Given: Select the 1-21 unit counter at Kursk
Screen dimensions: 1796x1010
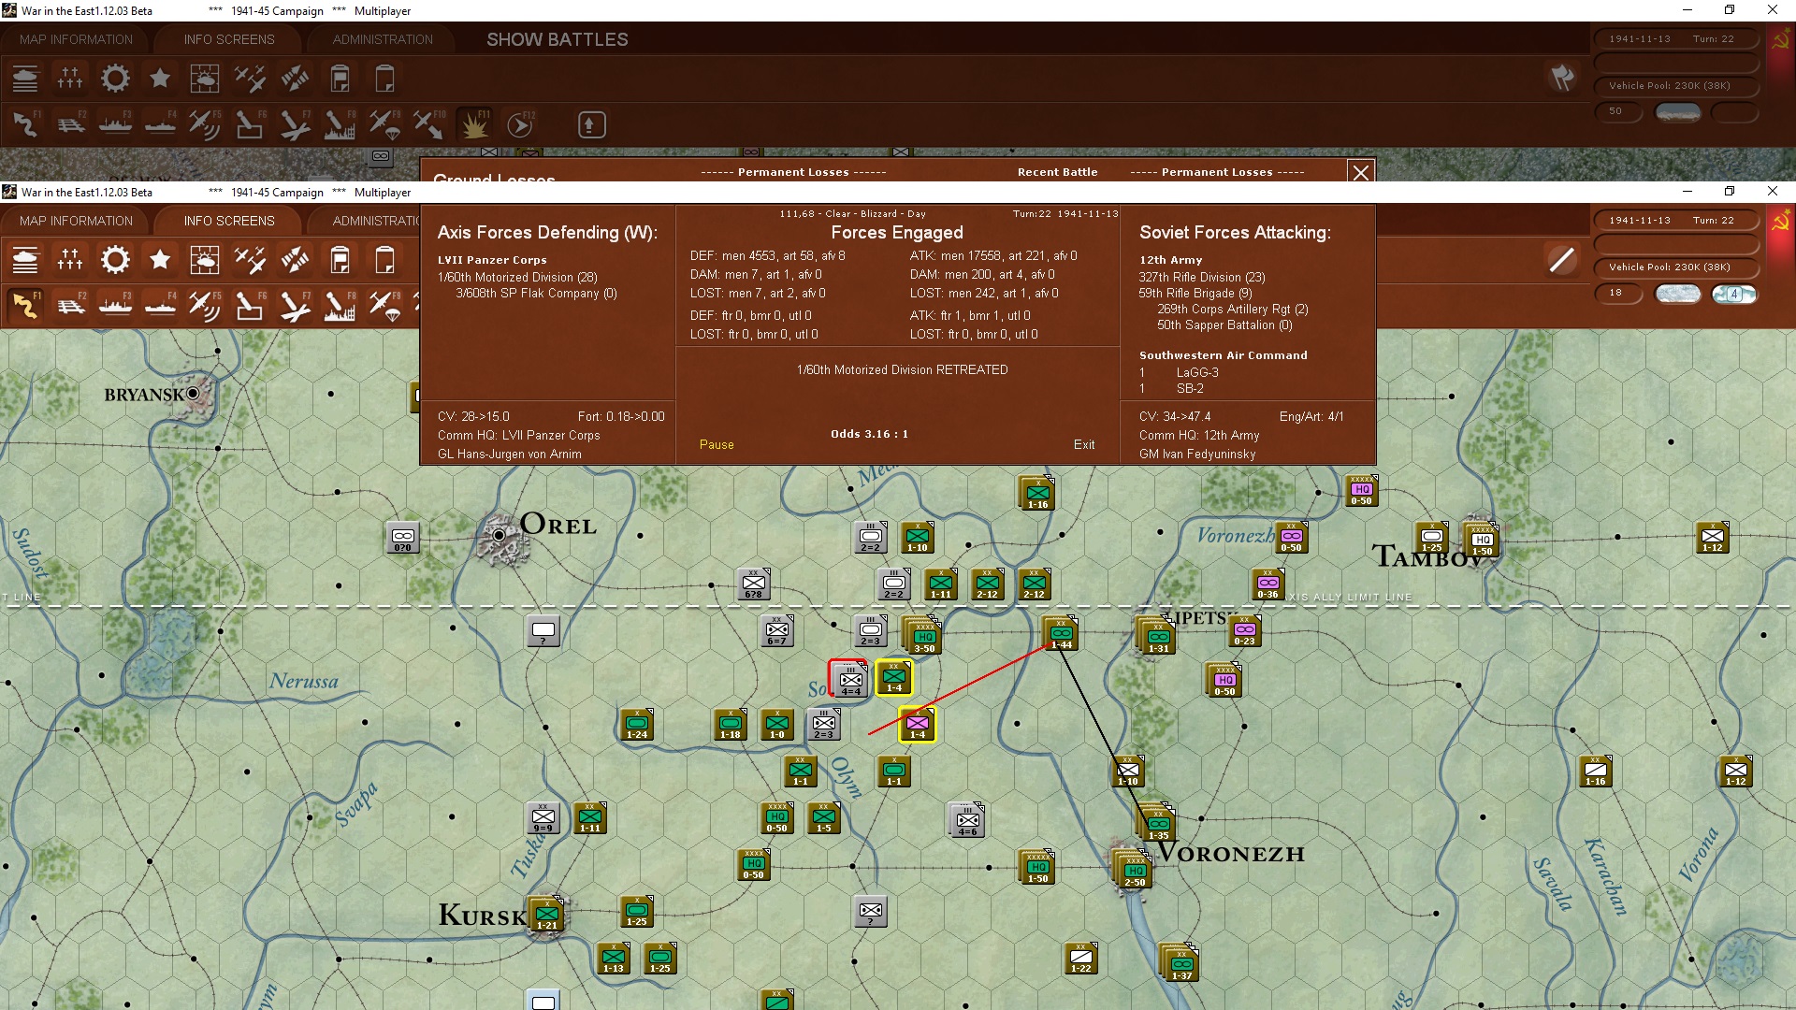Looking at the screenshot, I should coord(546,914).
